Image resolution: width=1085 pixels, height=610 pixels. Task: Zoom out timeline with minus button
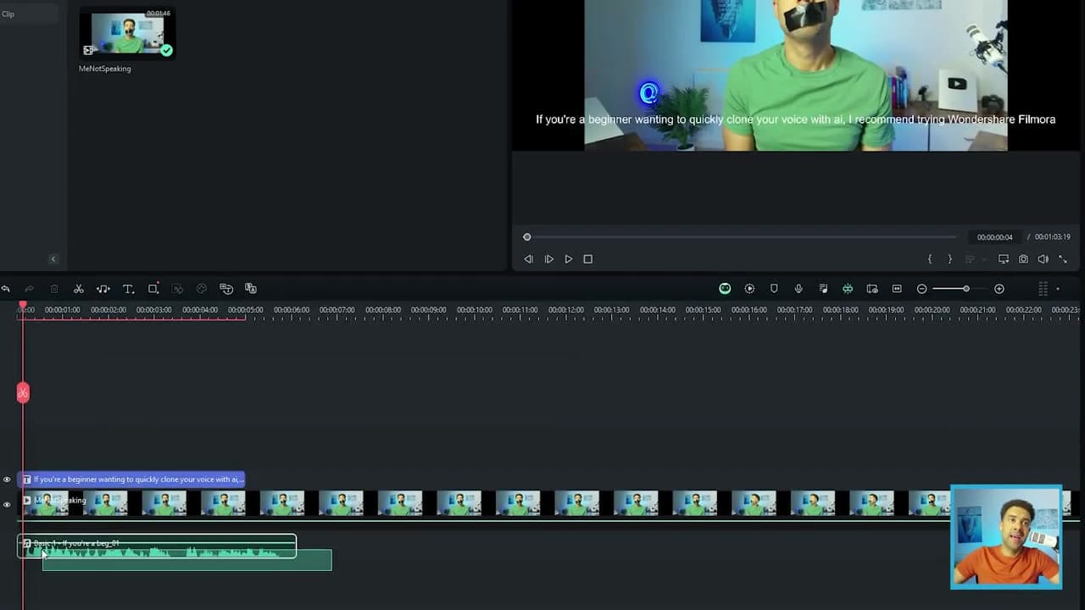click(921, 289)
